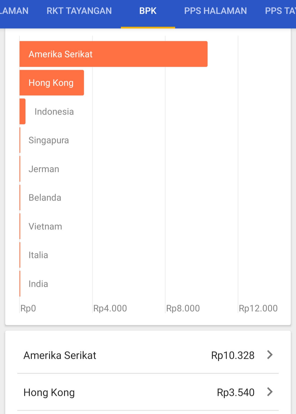Tap the Vietnam bar label in the chart
This screenshot has height=414, width=296.
pyautogui.click(x=45, y=226)
